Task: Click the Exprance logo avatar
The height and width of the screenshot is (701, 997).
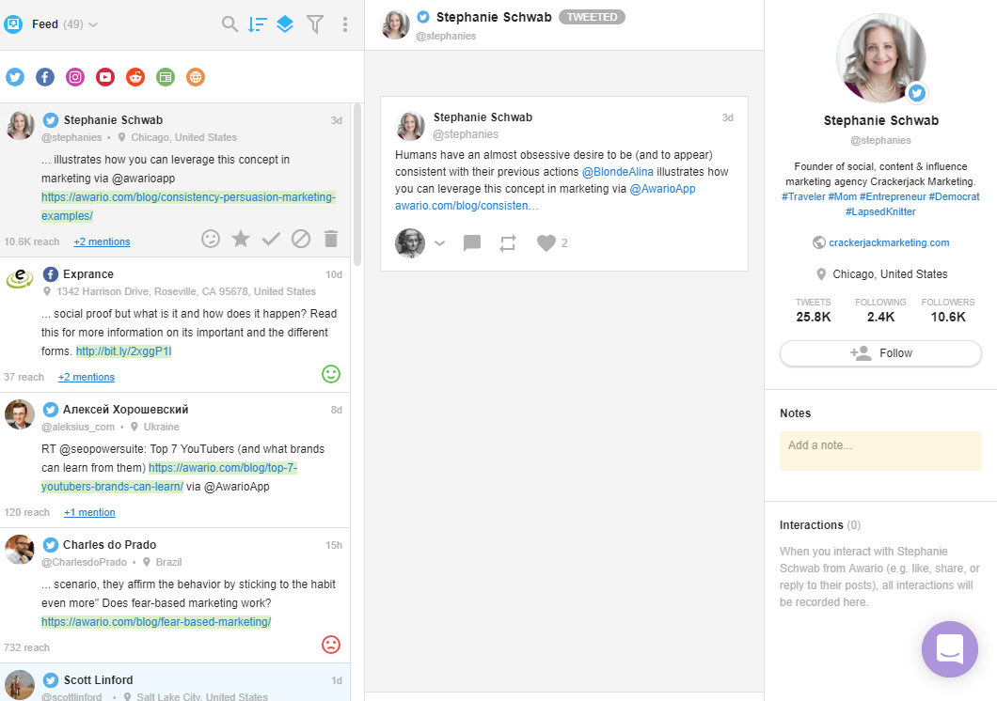Action: pyautogui.click(x=20, y=278)
